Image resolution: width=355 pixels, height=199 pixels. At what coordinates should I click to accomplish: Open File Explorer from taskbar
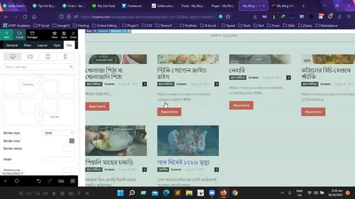click(x=189, y=193)
